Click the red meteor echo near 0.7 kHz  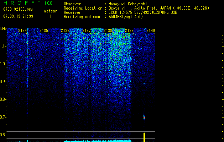[144, 118]
